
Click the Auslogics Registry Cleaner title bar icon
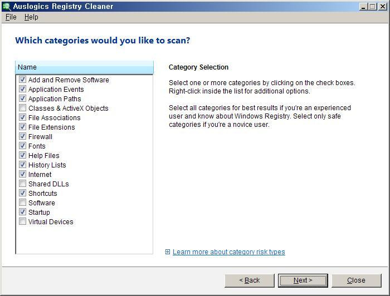(x=7, y=6)
